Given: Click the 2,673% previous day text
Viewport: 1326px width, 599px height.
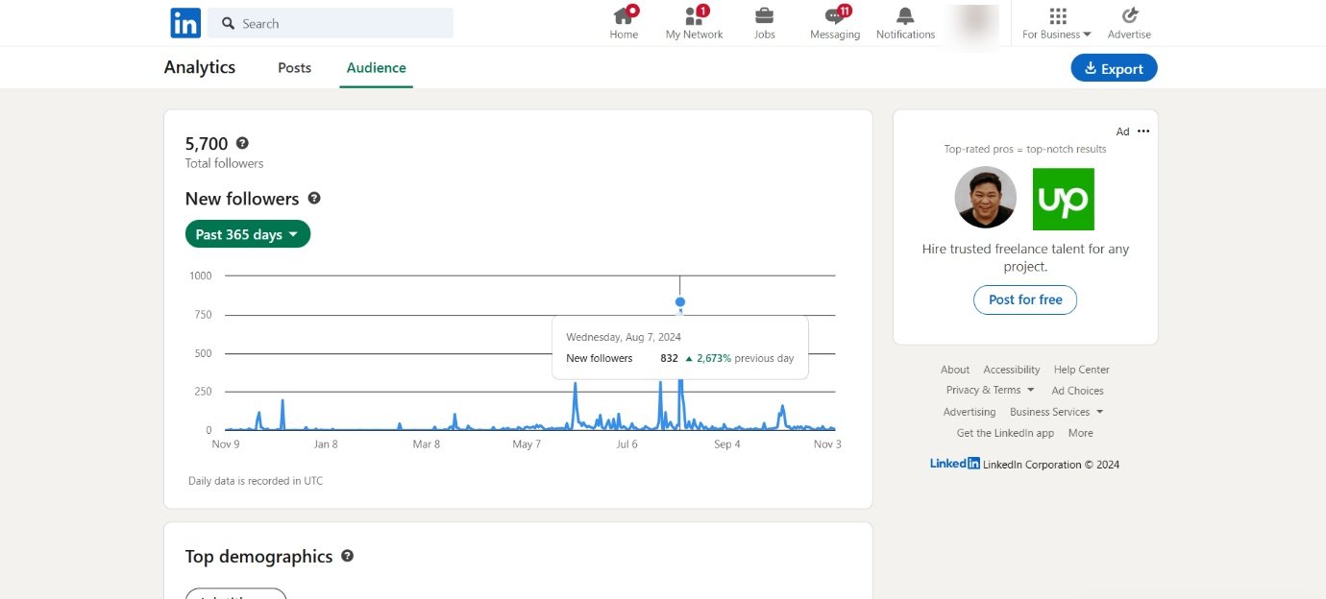Looking at the screenshot, I should click(x=739, y=358).
